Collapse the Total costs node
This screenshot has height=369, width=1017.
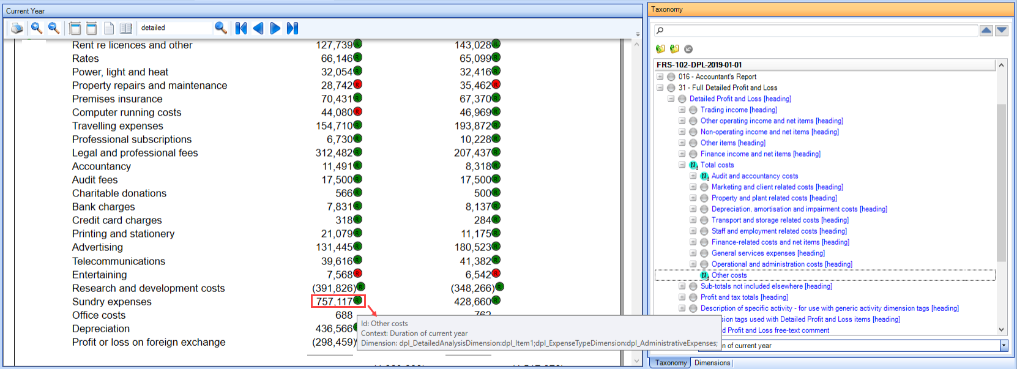(682, 165)
